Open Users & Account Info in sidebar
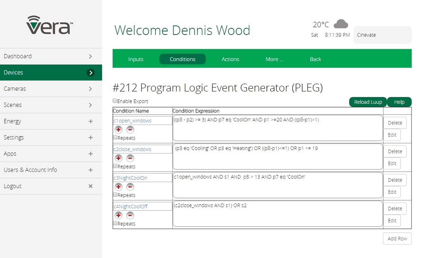Image resolution: width=429 pixels, height=258 pixels. pyautogui.click(x=51, y=170)
